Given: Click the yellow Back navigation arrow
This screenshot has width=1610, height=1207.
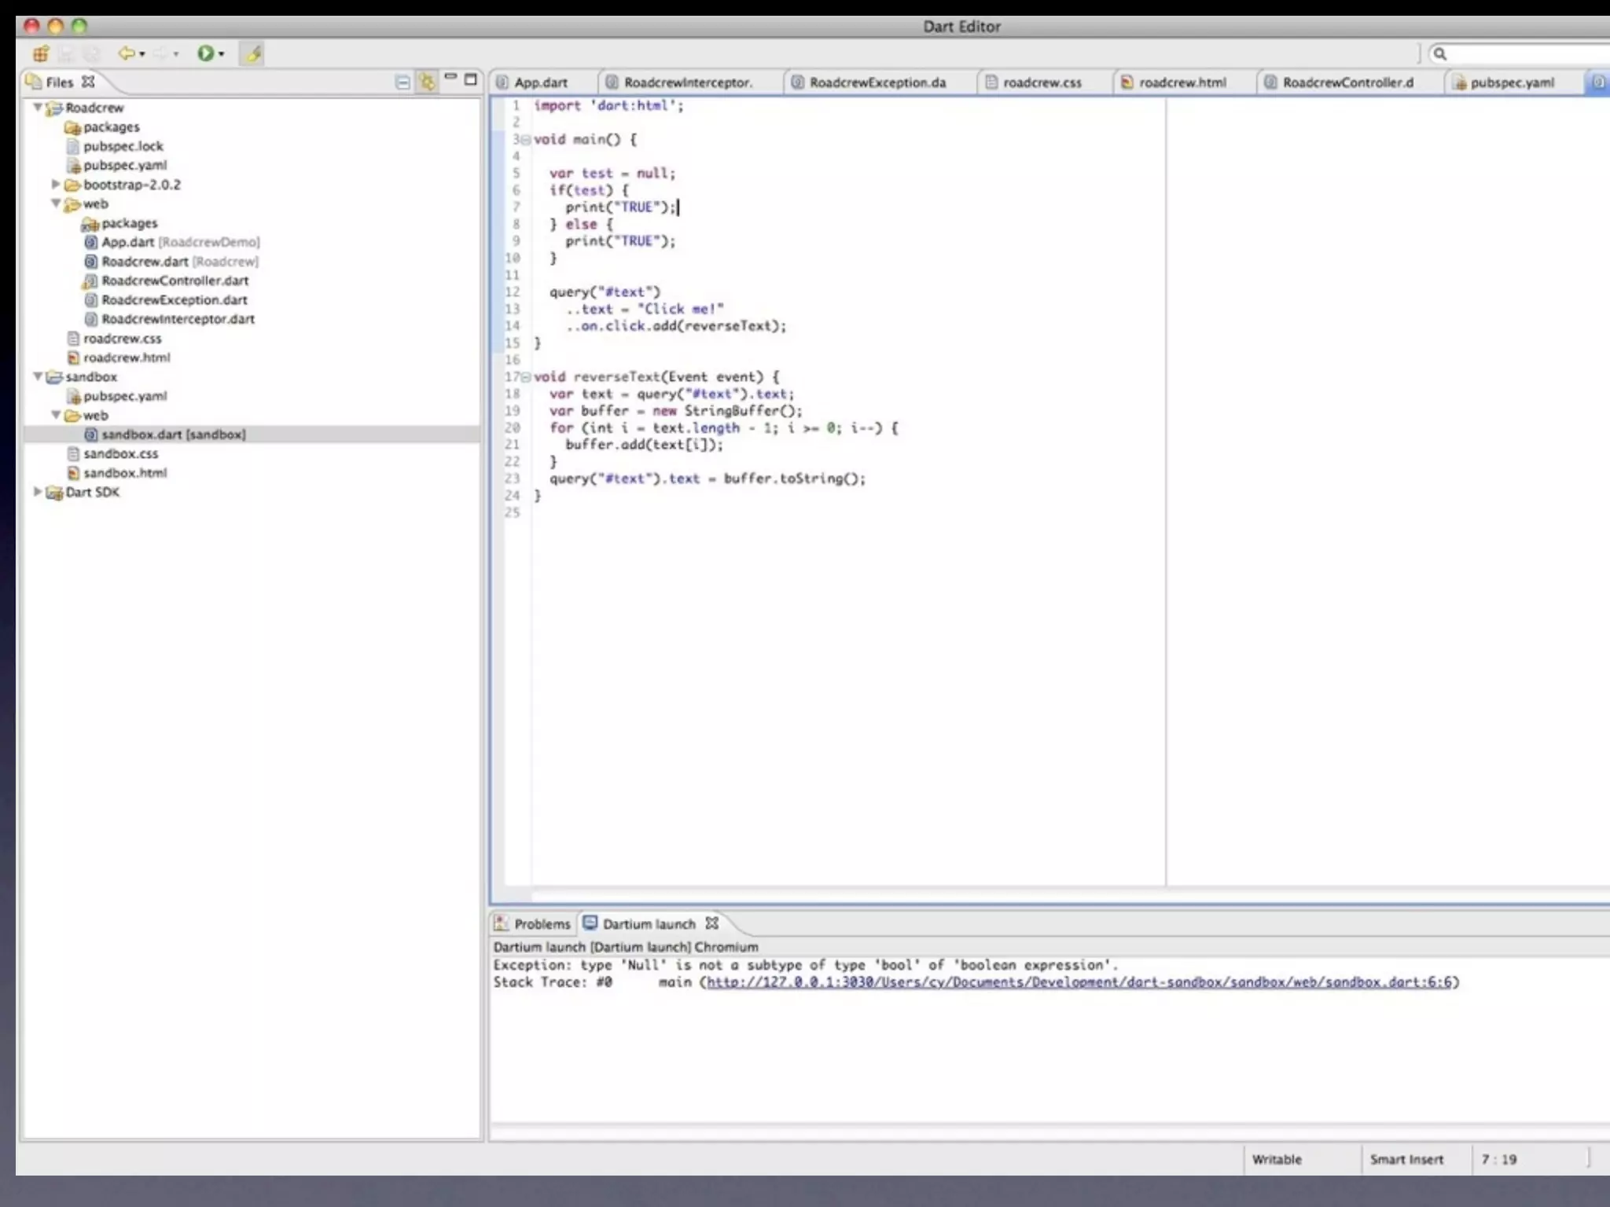Looking at the screenshot, I should (x=125, y=53).
